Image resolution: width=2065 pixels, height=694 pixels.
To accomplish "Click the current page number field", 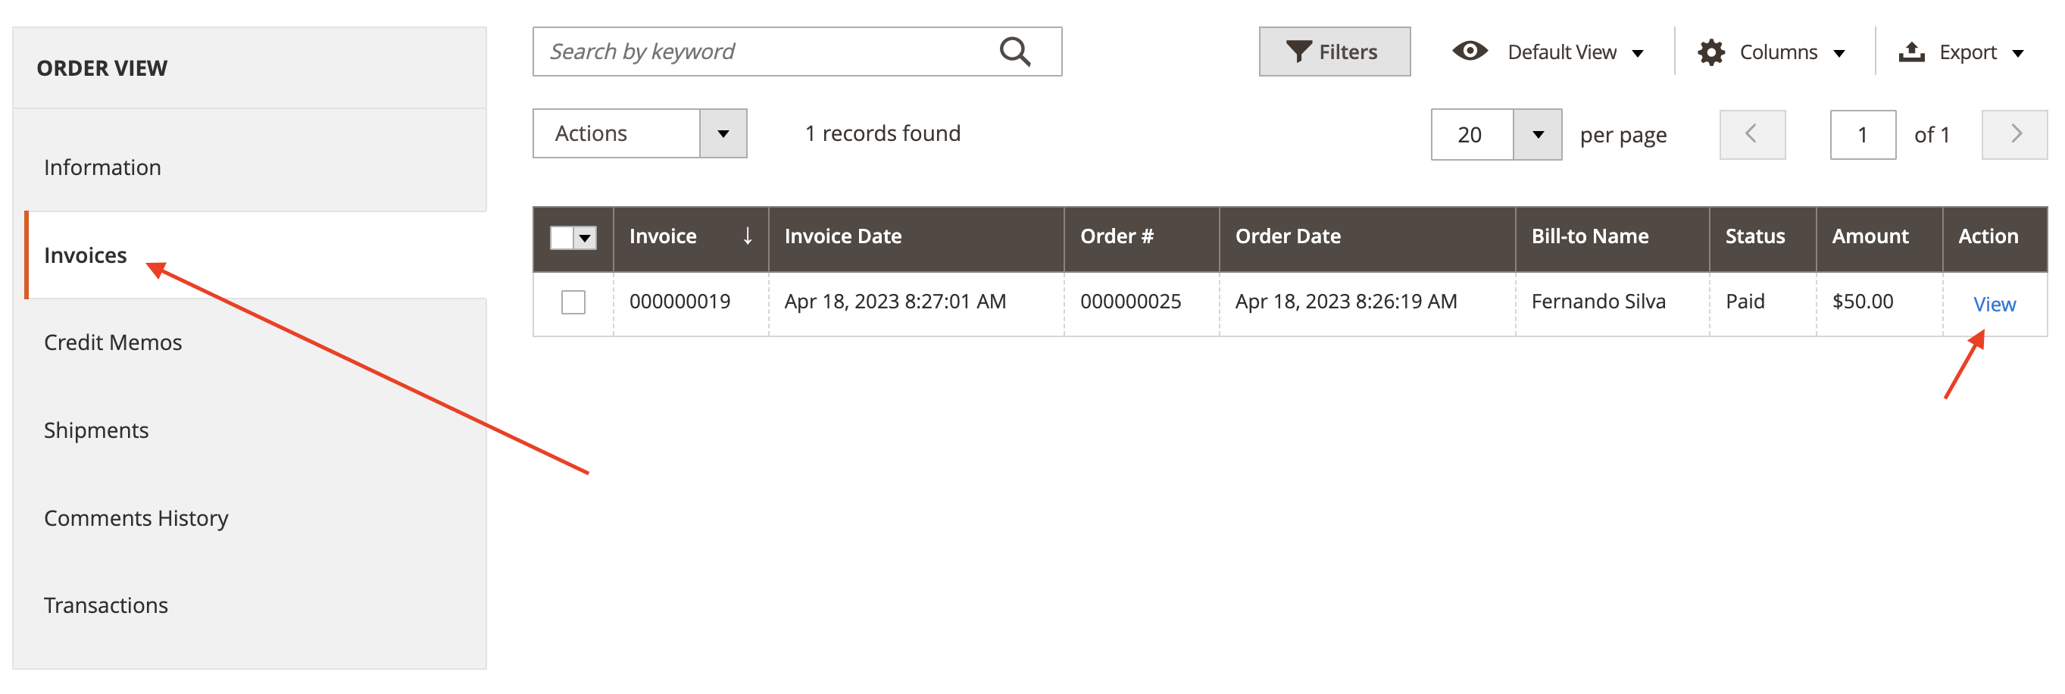I will coord(1862,135).
